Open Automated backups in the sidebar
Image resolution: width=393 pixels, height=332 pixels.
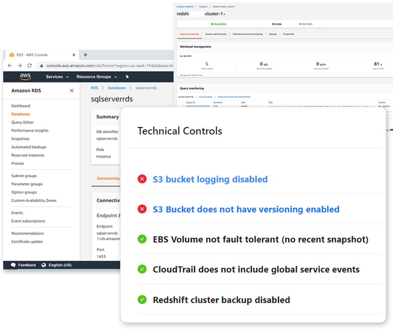tap(29, 147)
